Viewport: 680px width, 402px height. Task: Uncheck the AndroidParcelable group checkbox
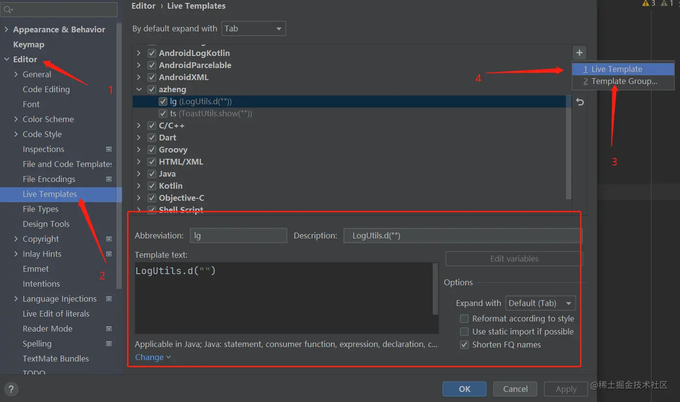click(x=152, y=65)
